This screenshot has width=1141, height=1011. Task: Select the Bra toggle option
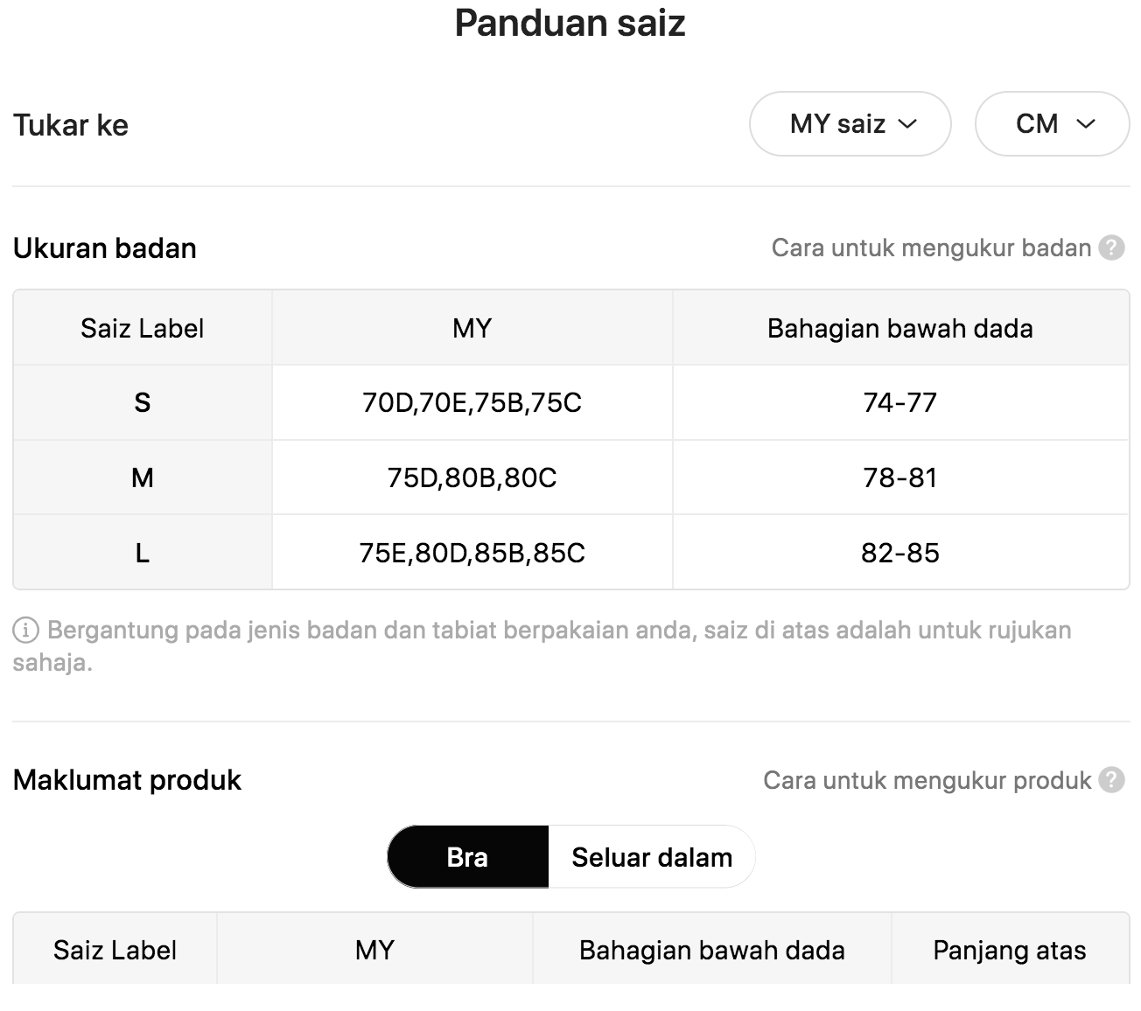point(468,857)
